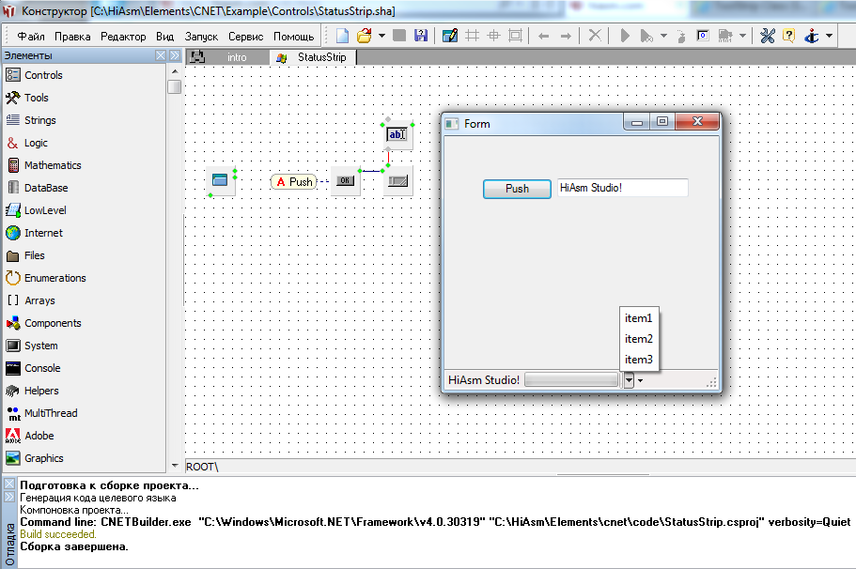
Task: Click the new document toolbar icon
Action: [x=343, y=36]
